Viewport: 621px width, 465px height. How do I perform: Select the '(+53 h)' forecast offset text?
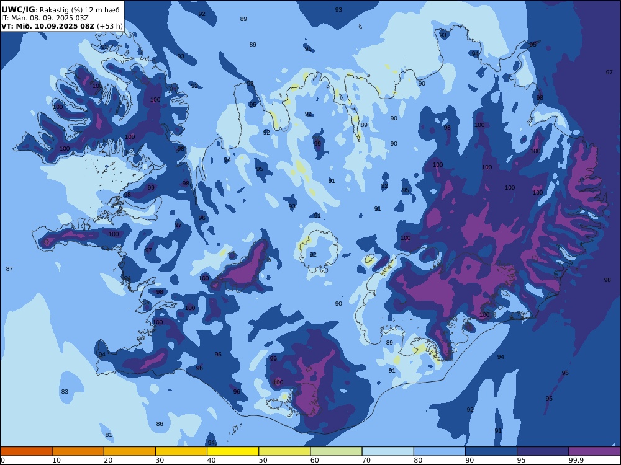[110, 26]
